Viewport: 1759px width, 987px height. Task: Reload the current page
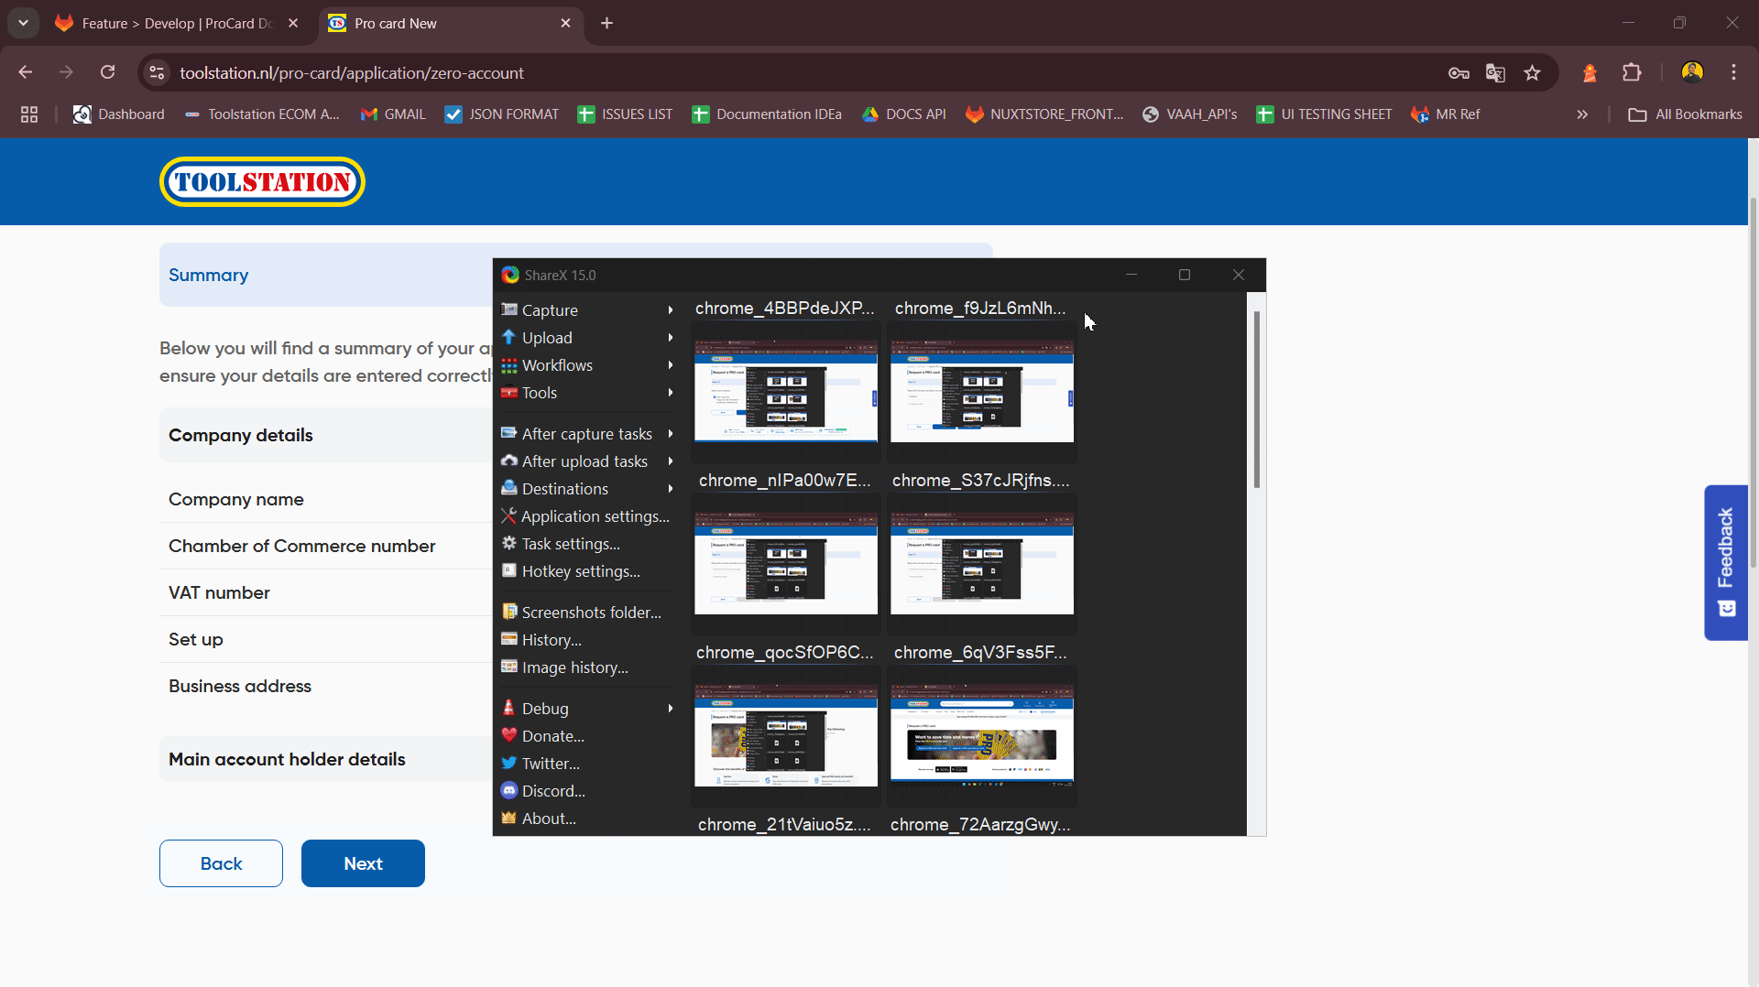(x=108, y=72)
